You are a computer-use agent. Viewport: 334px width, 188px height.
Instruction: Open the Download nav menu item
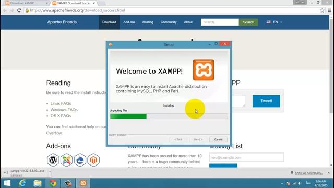pos(109,22)
